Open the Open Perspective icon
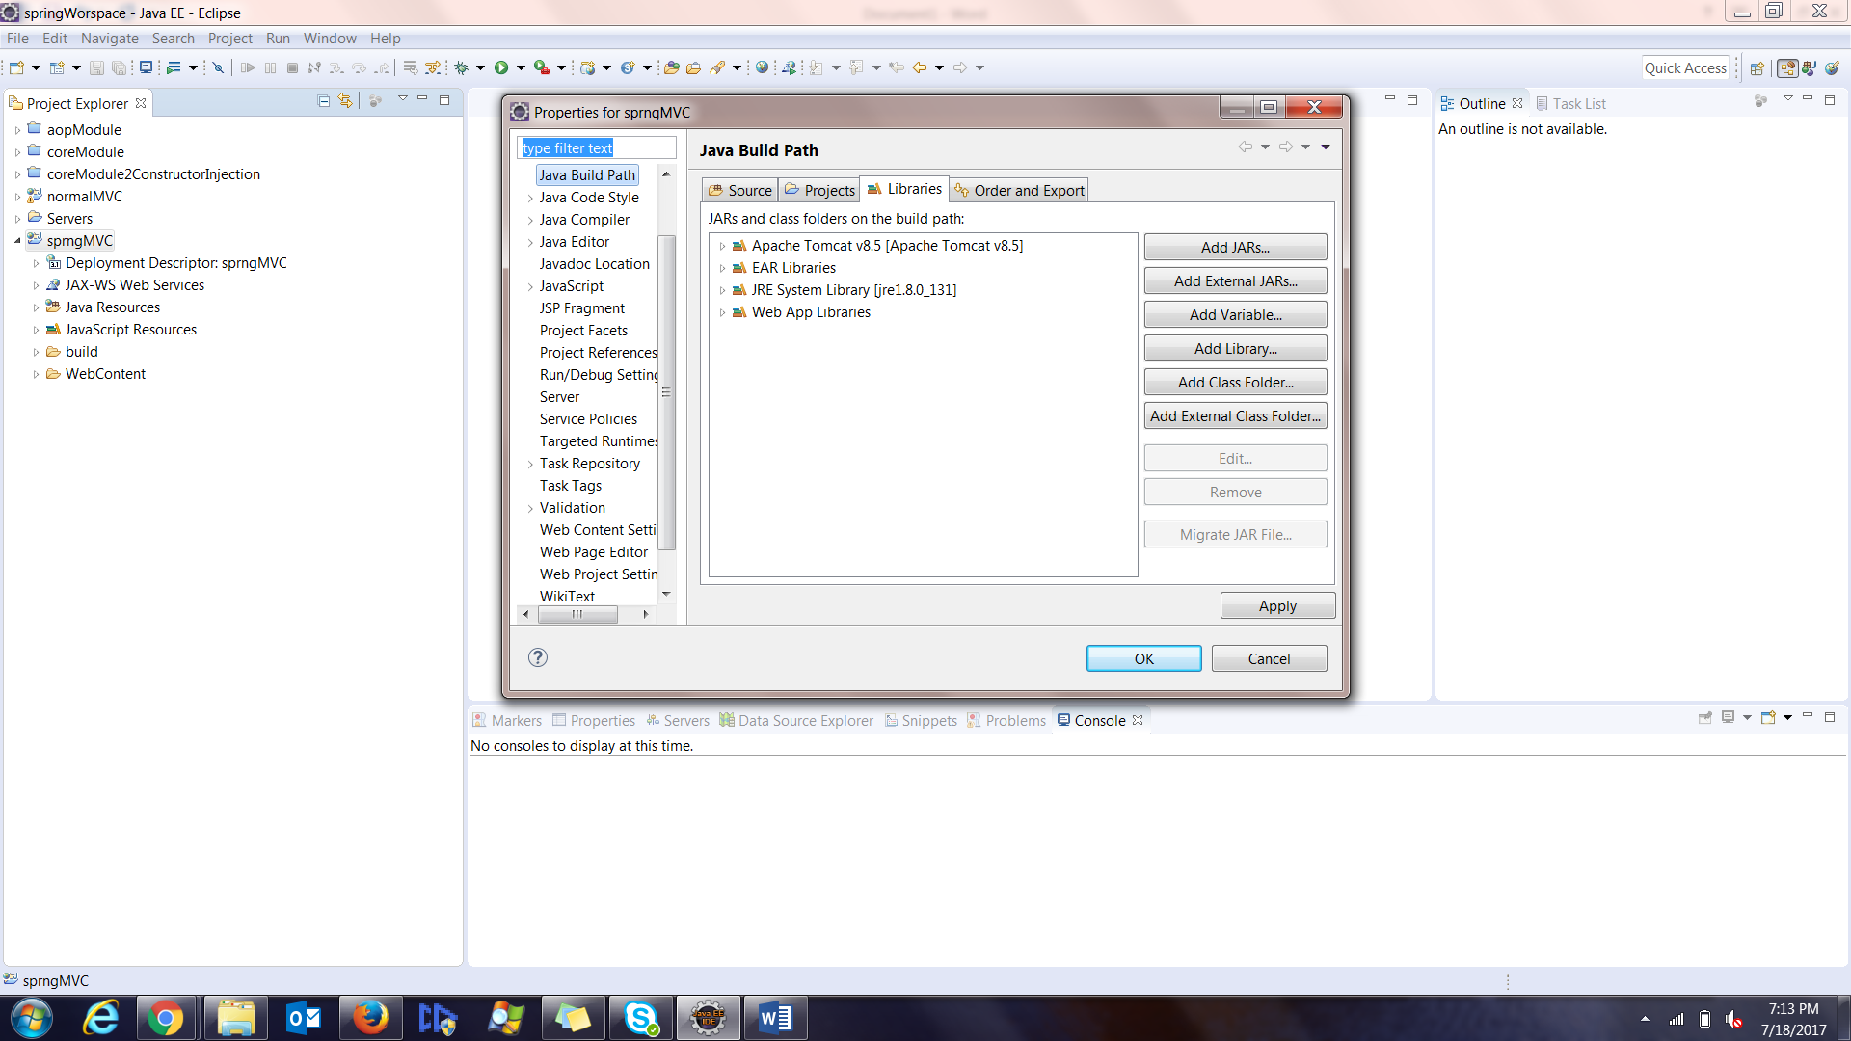The width and height of the screenshot is (1851, 1041). point(1757,68)
